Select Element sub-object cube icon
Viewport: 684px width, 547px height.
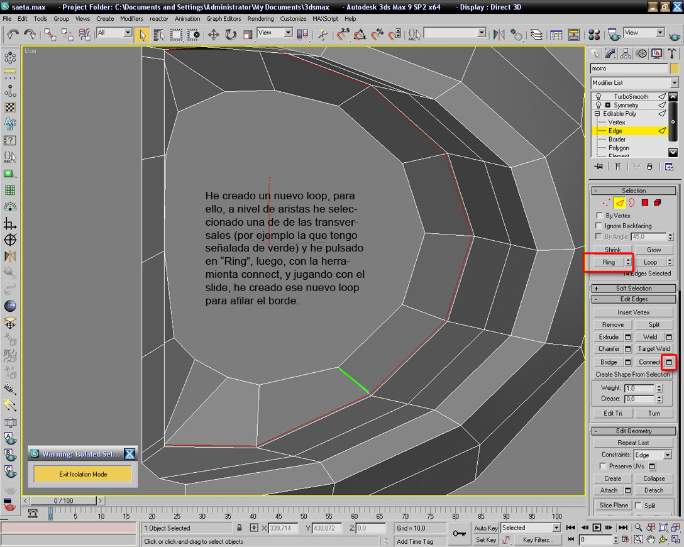point(658,203)
